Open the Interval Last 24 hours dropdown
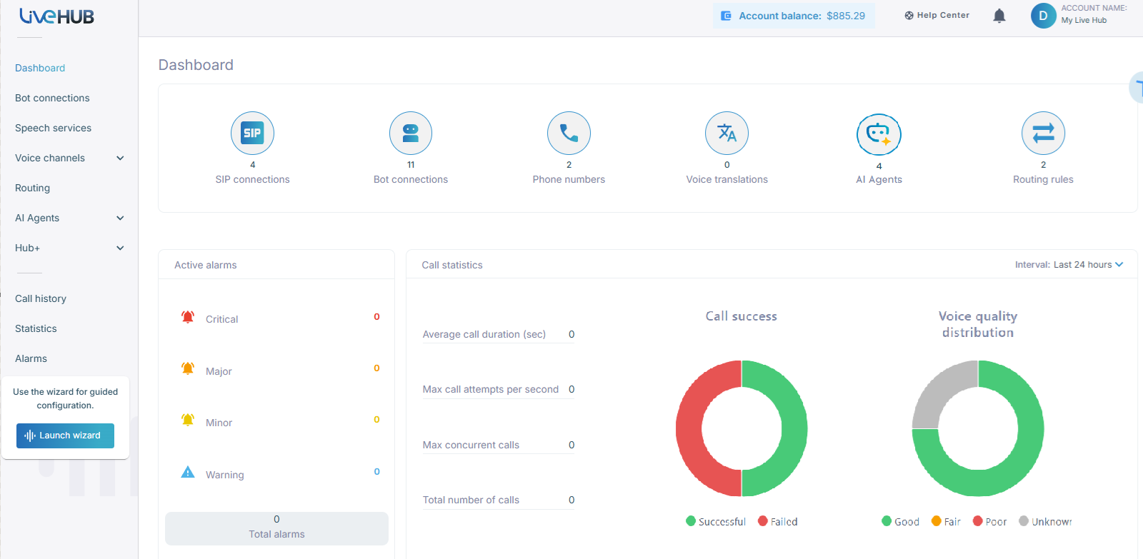This screenshot has width=1143, height=559. [1069, 265]
